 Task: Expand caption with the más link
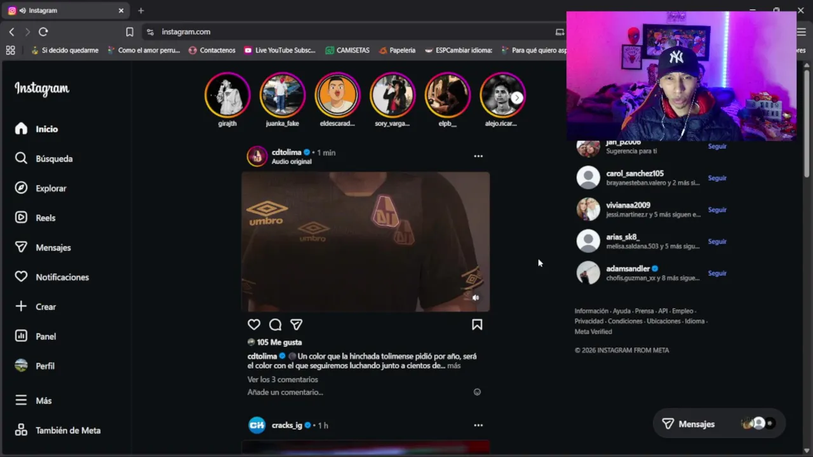tap(454, 366)
